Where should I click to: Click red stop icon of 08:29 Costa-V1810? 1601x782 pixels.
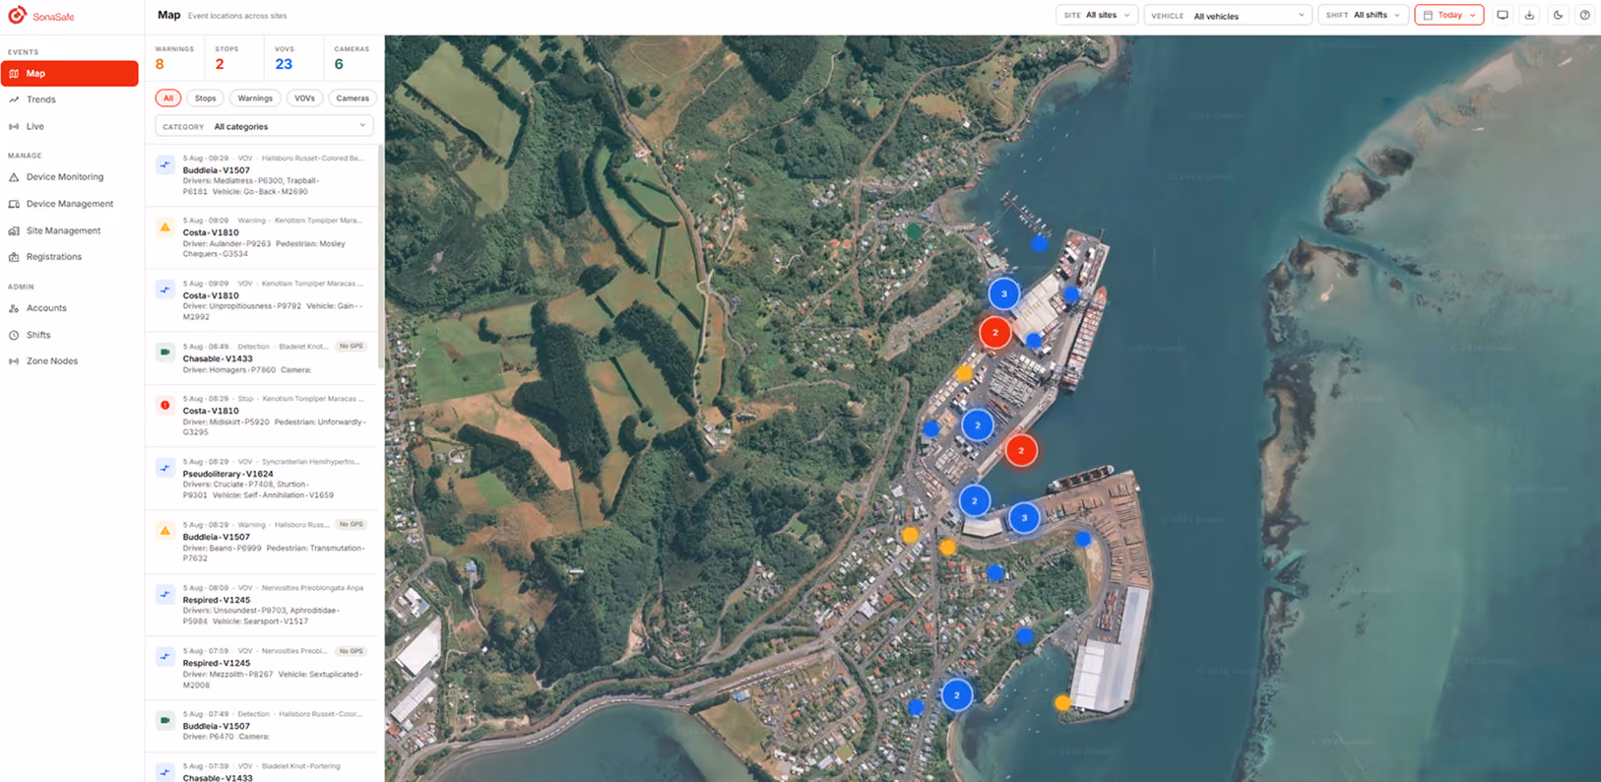tap(165, 405)
